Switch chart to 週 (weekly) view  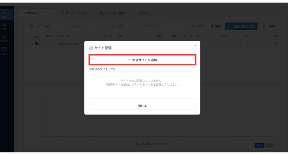(270, 145)
